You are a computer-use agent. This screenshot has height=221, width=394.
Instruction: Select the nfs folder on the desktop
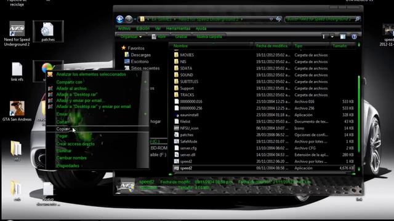17,151
